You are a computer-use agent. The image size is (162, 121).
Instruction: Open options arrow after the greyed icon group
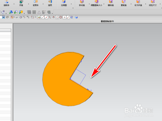52,13
